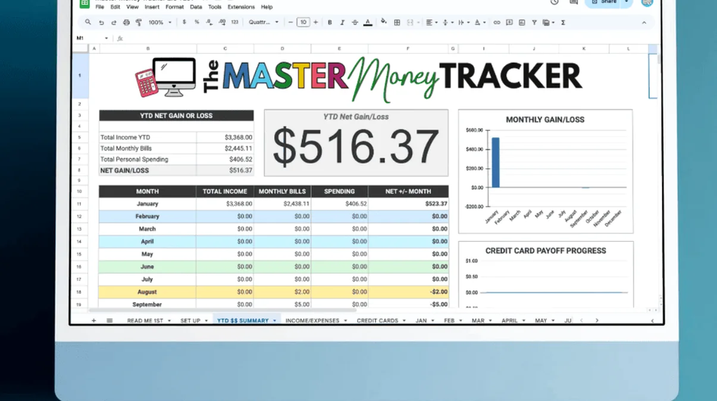Image resolution: width=717 pixels, height=401 pixels.
Task: Click the insert link icon
Action: coord(497,23)
